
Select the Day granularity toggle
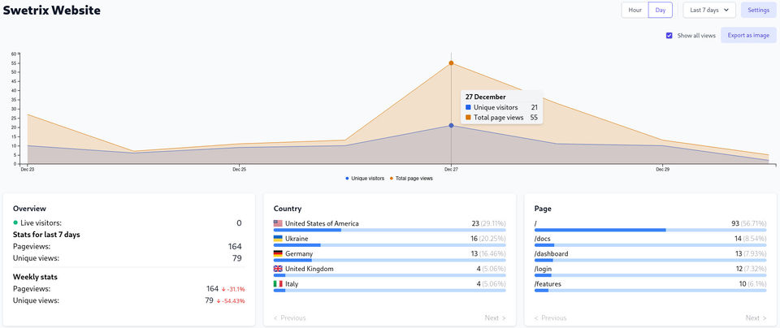tap(661, 10)
